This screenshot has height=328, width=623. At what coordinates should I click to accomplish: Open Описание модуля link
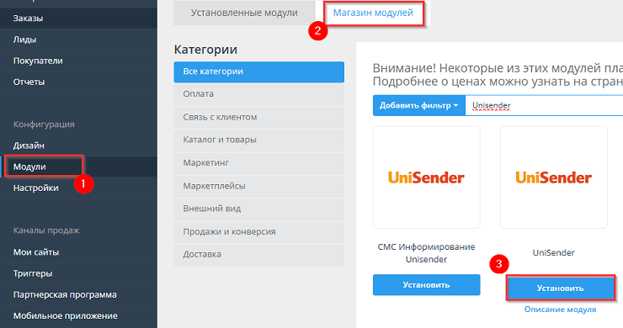(560, 309)
